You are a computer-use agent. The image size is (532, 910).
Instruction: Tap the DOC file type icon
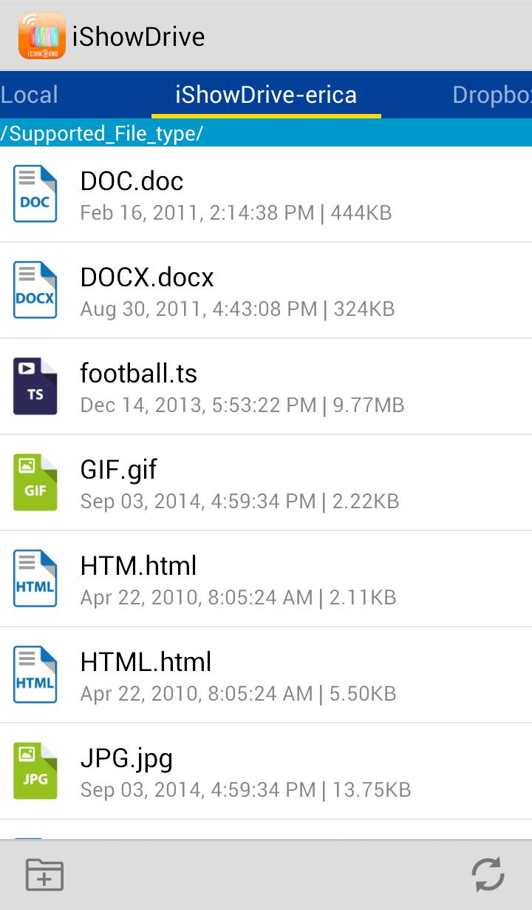[35, 194]
